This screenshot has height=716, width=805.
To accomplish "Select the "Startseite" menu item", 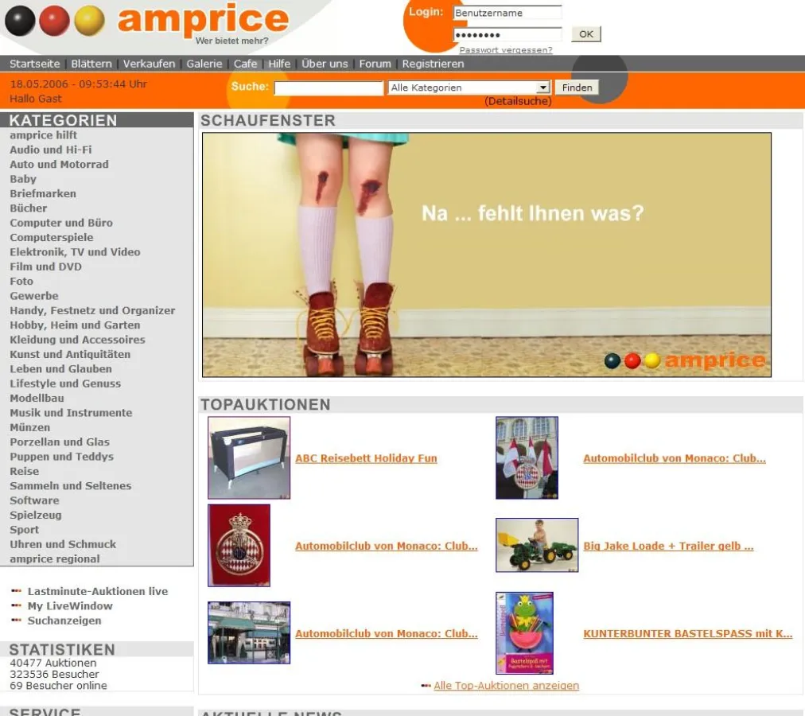I will 33,64.
